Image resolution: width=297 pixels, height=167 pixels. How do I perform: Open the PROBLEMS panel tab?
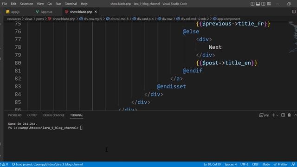click(15, 116)
